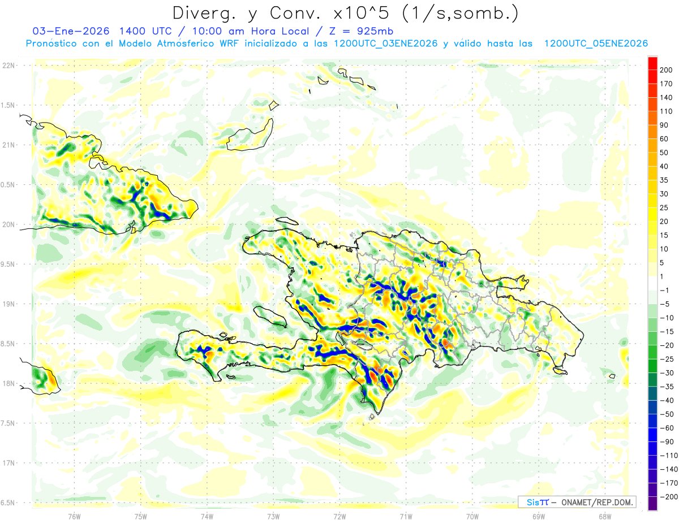Viewport: 679px width, 524px height.
Task: Click the positive colorbar label '1'
Action: point(663,277)
